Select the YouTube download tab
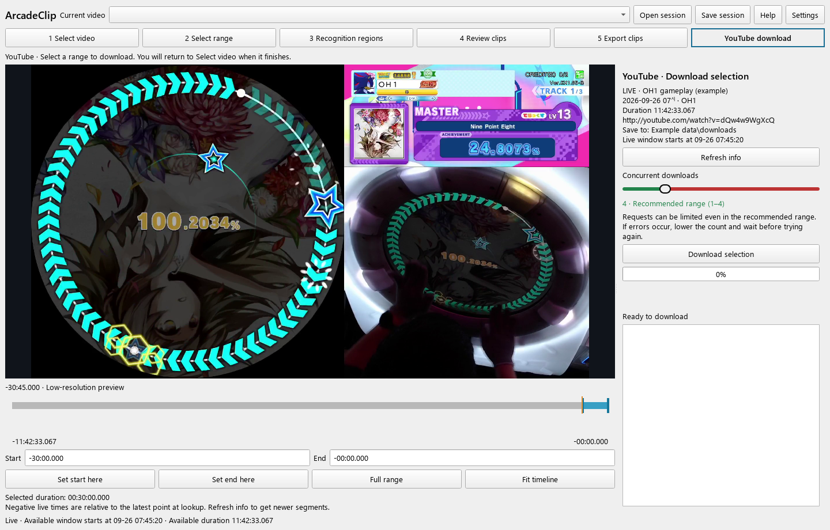 point(758,38)
